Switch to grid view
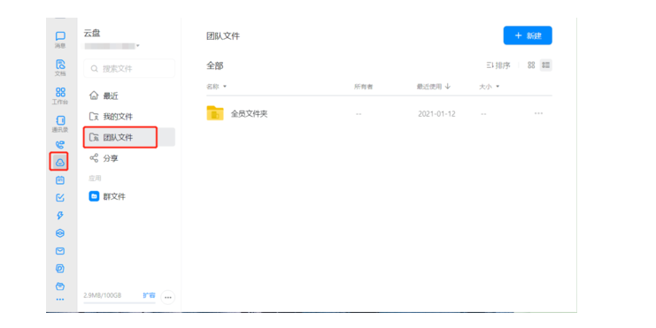This screenshot has height=328, width=656. point(531,65)
